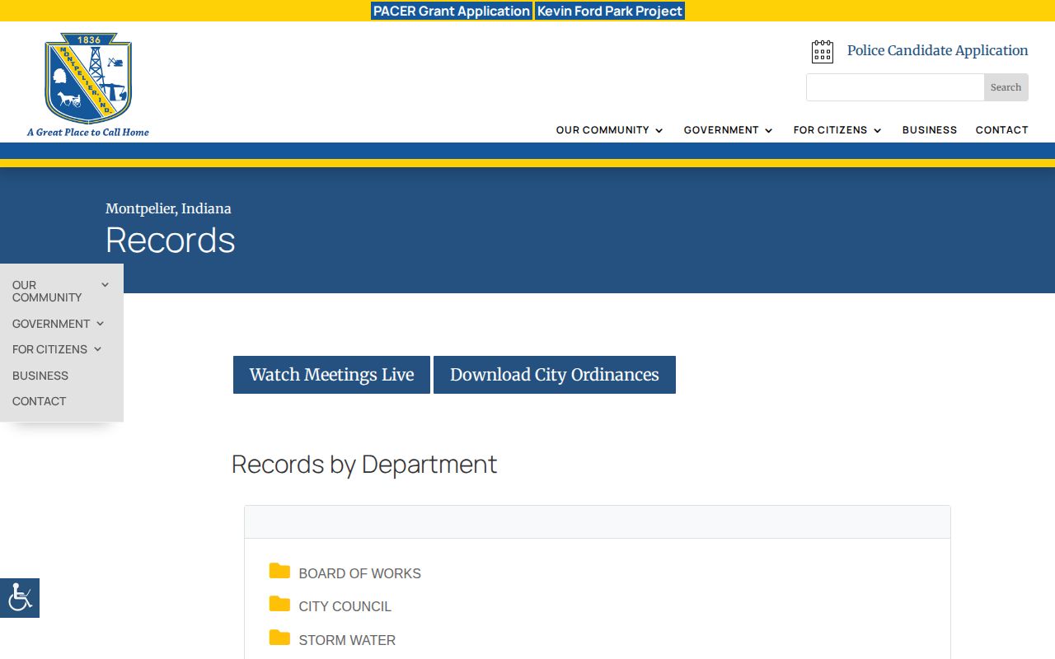Expand For Citizens dropdown in top navigation
The width and height of the screenshot is (1055, 659).
tap(877, 130)
